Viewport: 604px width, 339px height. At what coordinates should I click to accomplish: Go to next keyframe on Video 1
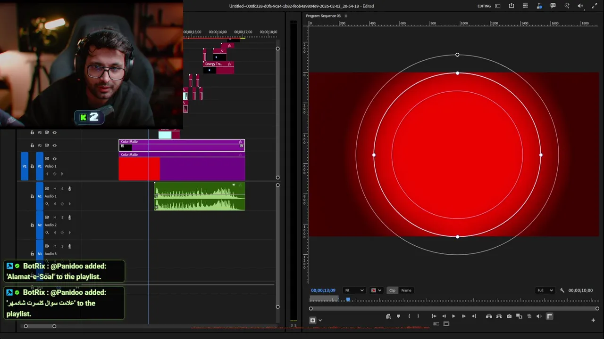(62, 174)
